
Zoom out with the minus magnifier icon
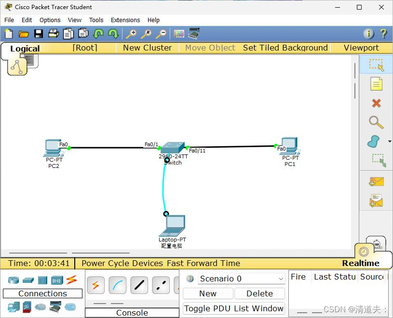click(161, 34)
